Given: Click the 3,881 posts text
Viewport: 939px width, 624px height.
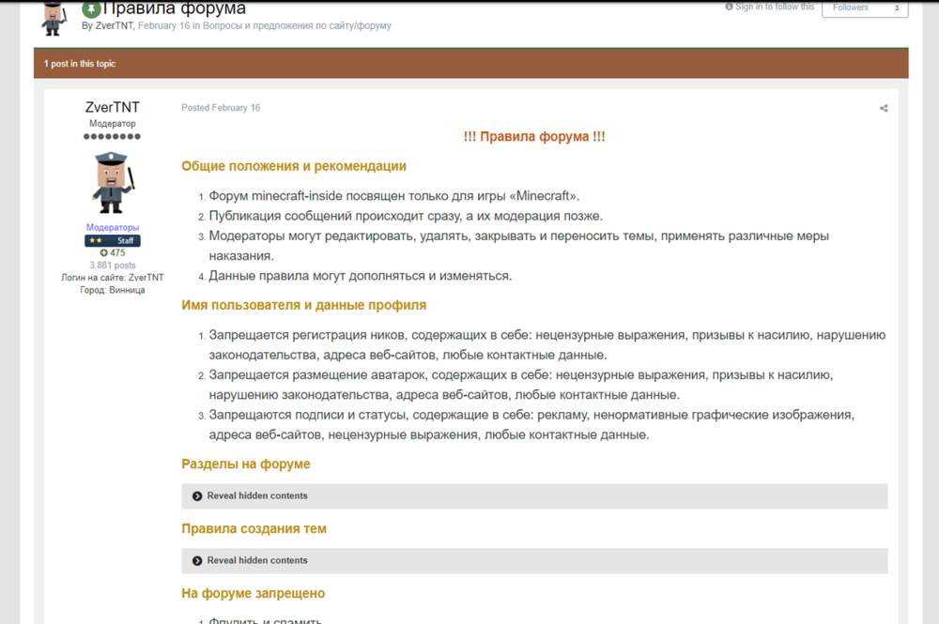Looking at the screenshot, I should (113, 265).
